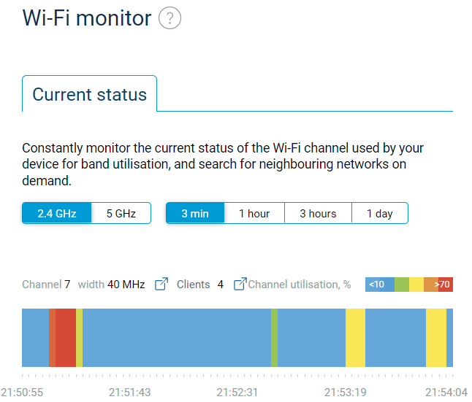Image resolution: width=472 pixels, height=402 pixels.
Task: Click the blue <10 legend swatch
Action: (379, 285)
